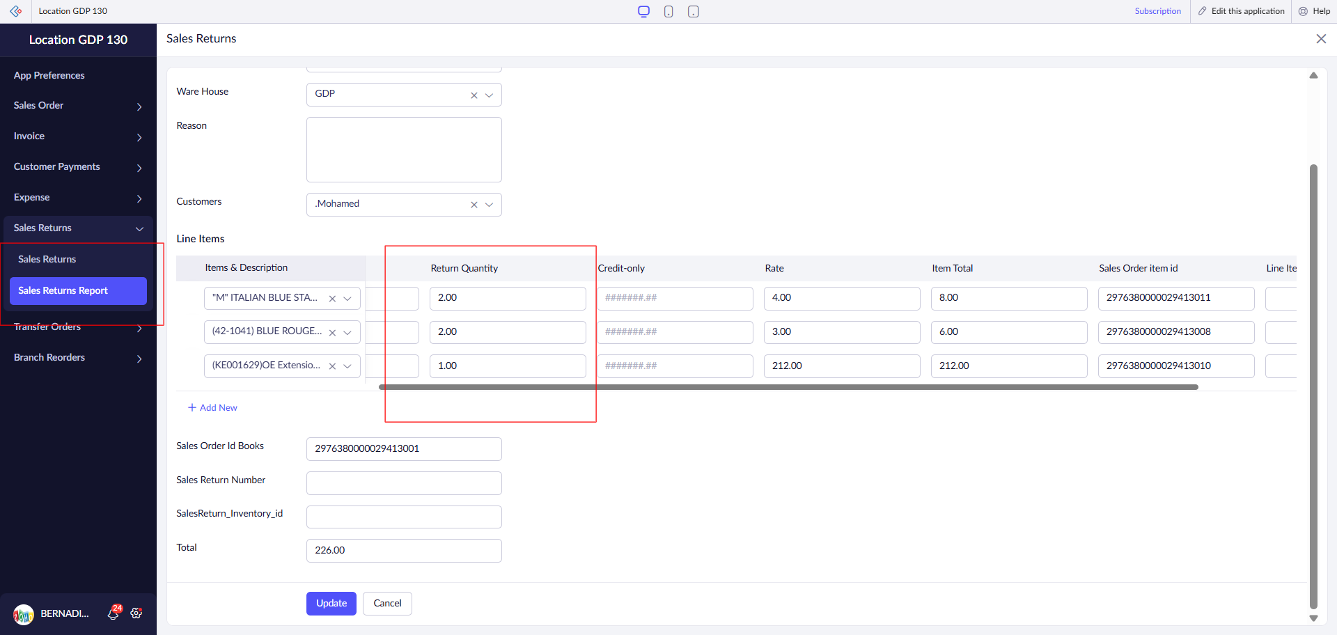
Task: Select Sales Returns Report submenu item
Action: click(x=78, y=291)
